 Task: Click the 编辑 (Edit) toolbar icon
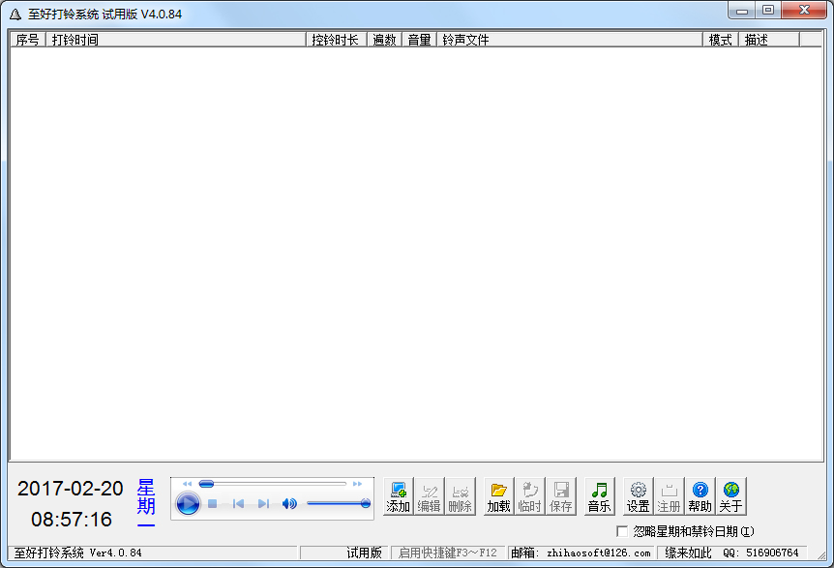(x=430, y=496)
